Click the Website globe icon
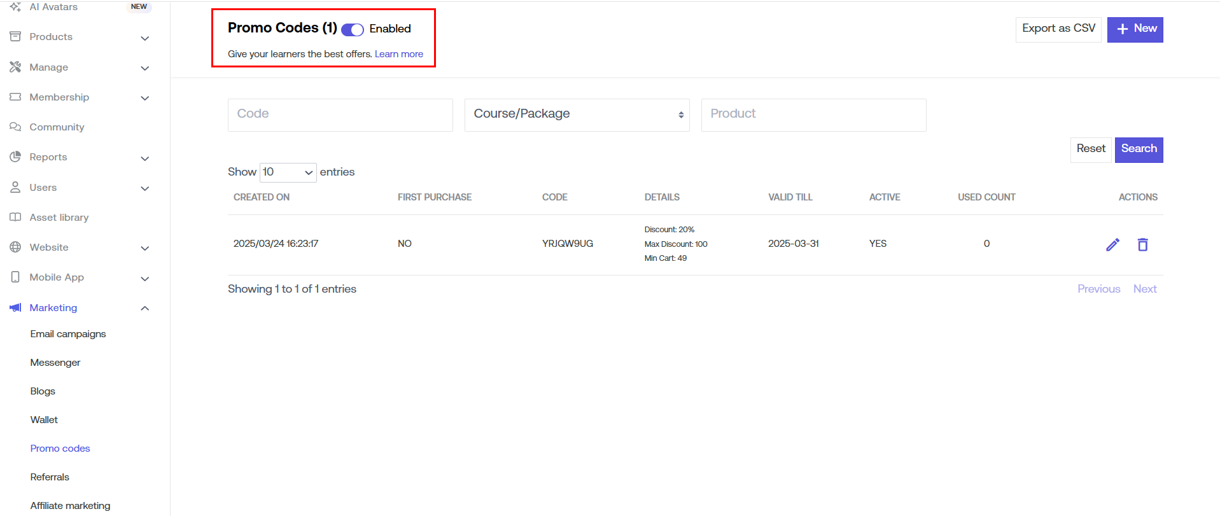Screen dimensions: 1220x516 tap(15, 248)
